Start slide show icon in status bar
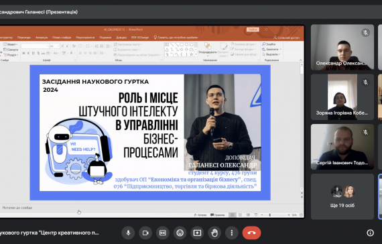 click(x=256, y=215)
